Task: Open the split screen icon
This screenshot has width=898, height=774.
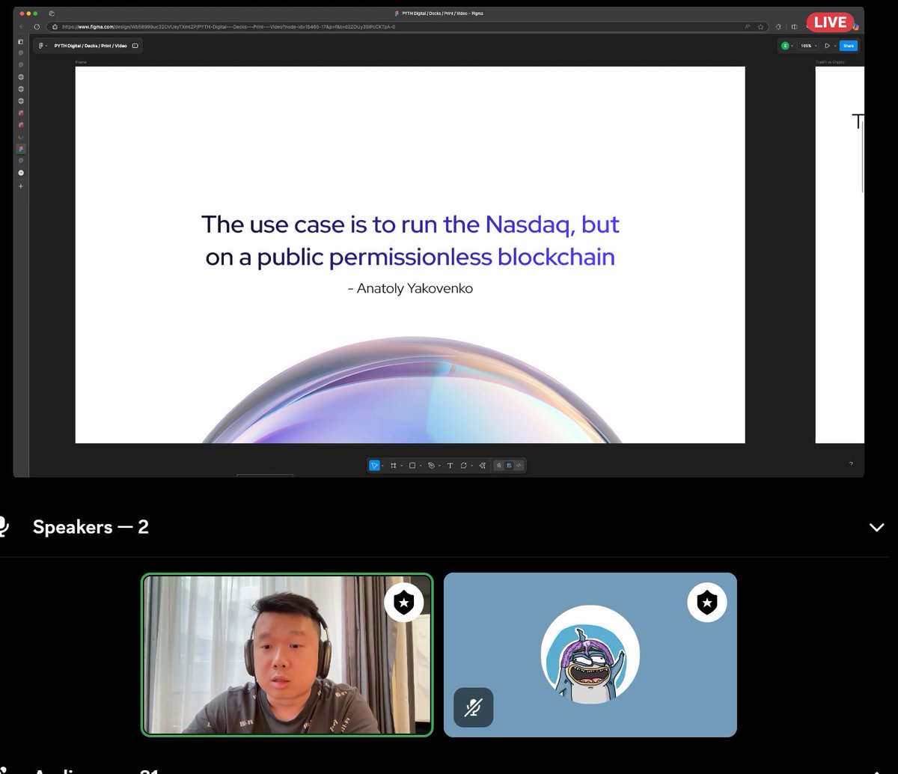Action: point(794,26)
